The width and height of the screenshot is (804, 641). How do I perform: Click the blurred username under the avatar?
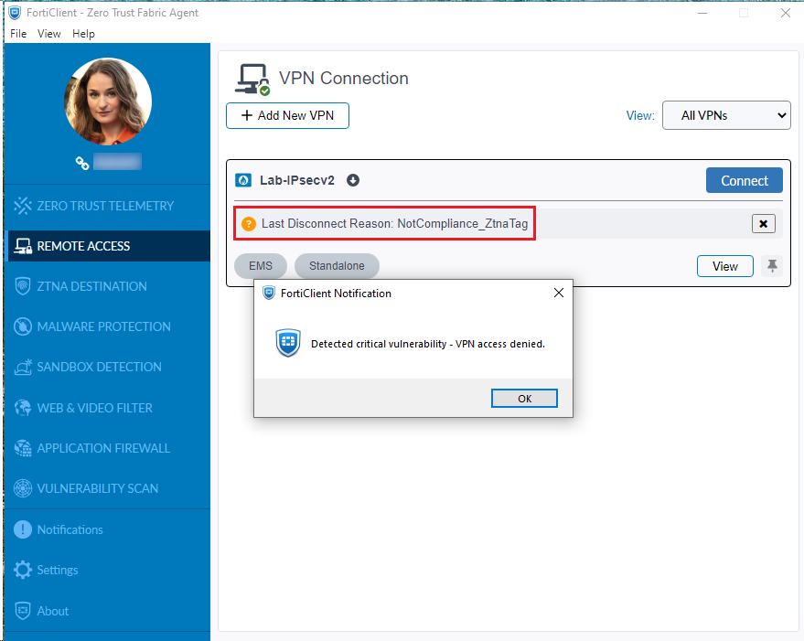tap(117, 162)
